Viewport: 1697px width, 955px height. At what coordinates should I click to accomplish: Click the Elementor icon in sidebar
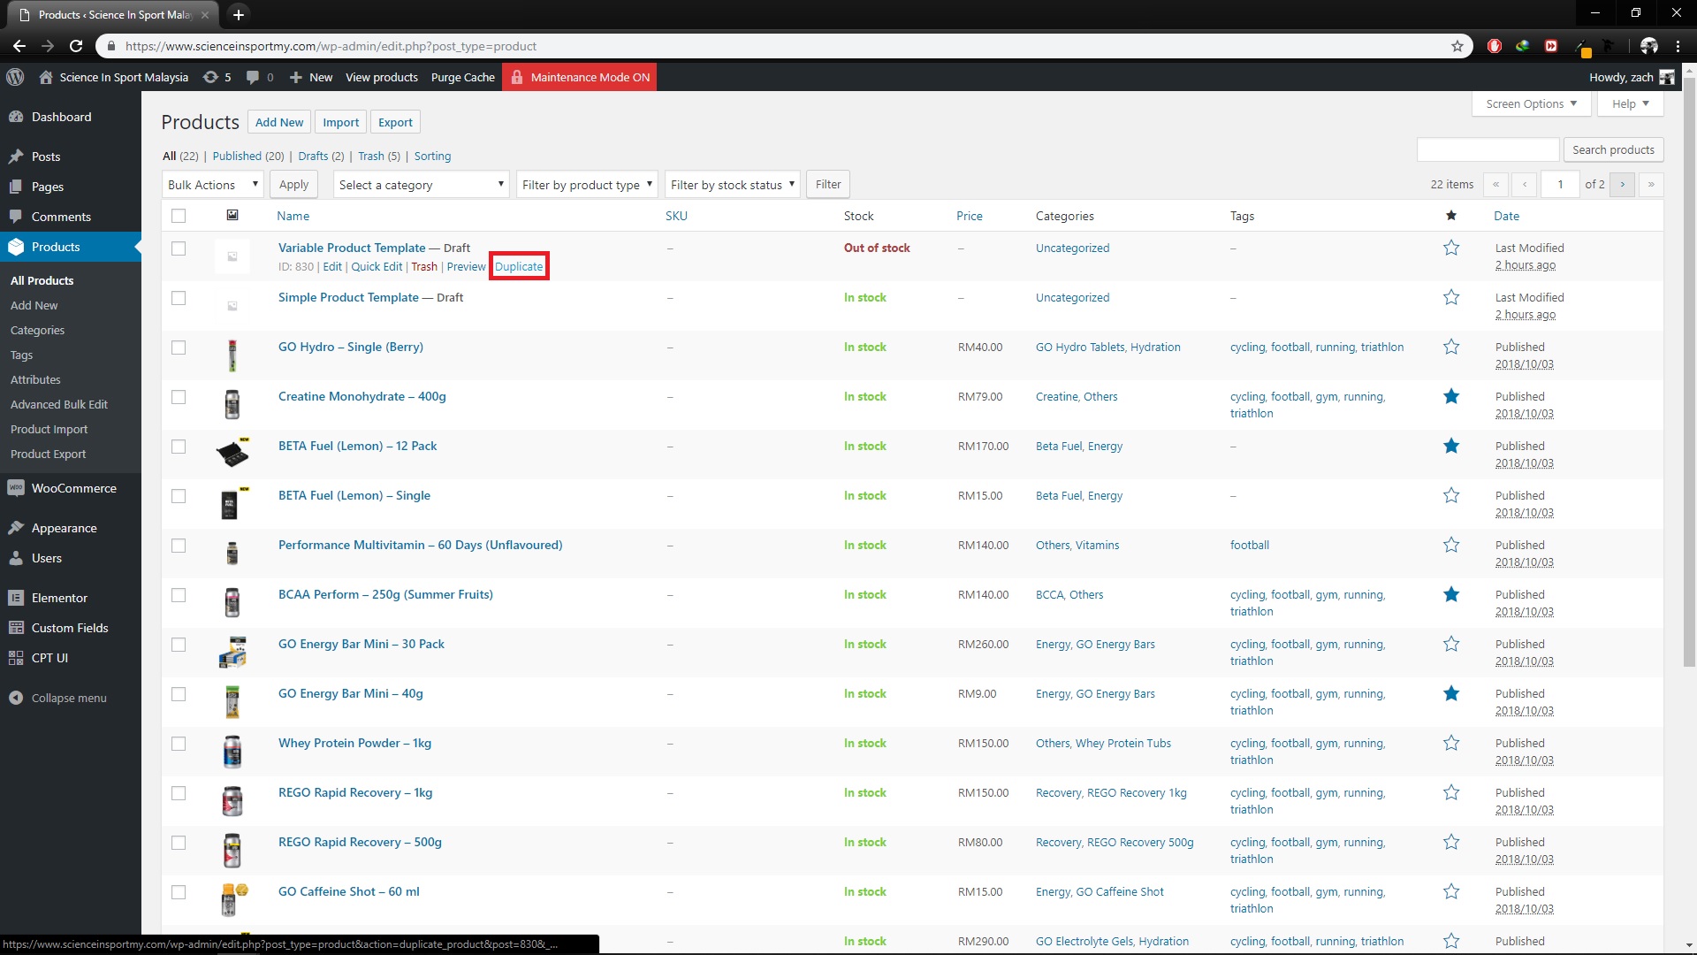(16, 598)
